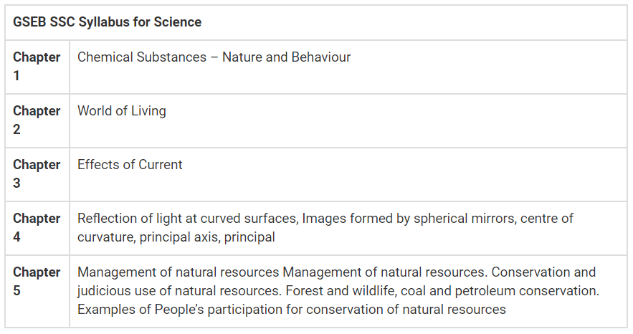The image size is (633, 334).
Task: Click the 'World of Living' topic text
Action: coord(122,110)
